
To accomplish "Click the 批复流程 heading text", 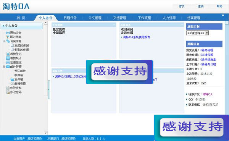I will pos(59,29).
